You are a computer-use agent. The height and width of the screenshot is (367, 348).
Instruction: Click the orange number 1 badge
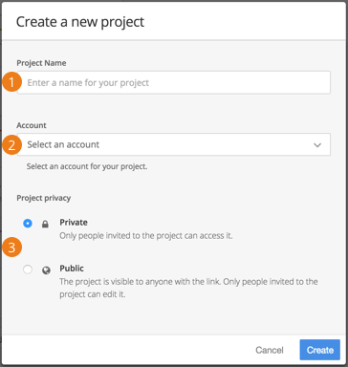pos(11,82)
